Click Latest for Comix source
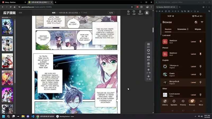The height and width of the screenshot is (119, 212). tap(193, 74)
